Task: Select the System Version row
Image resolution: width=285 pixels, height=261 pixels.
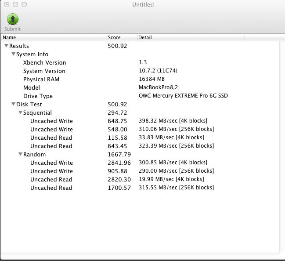Action: [140, 71]
